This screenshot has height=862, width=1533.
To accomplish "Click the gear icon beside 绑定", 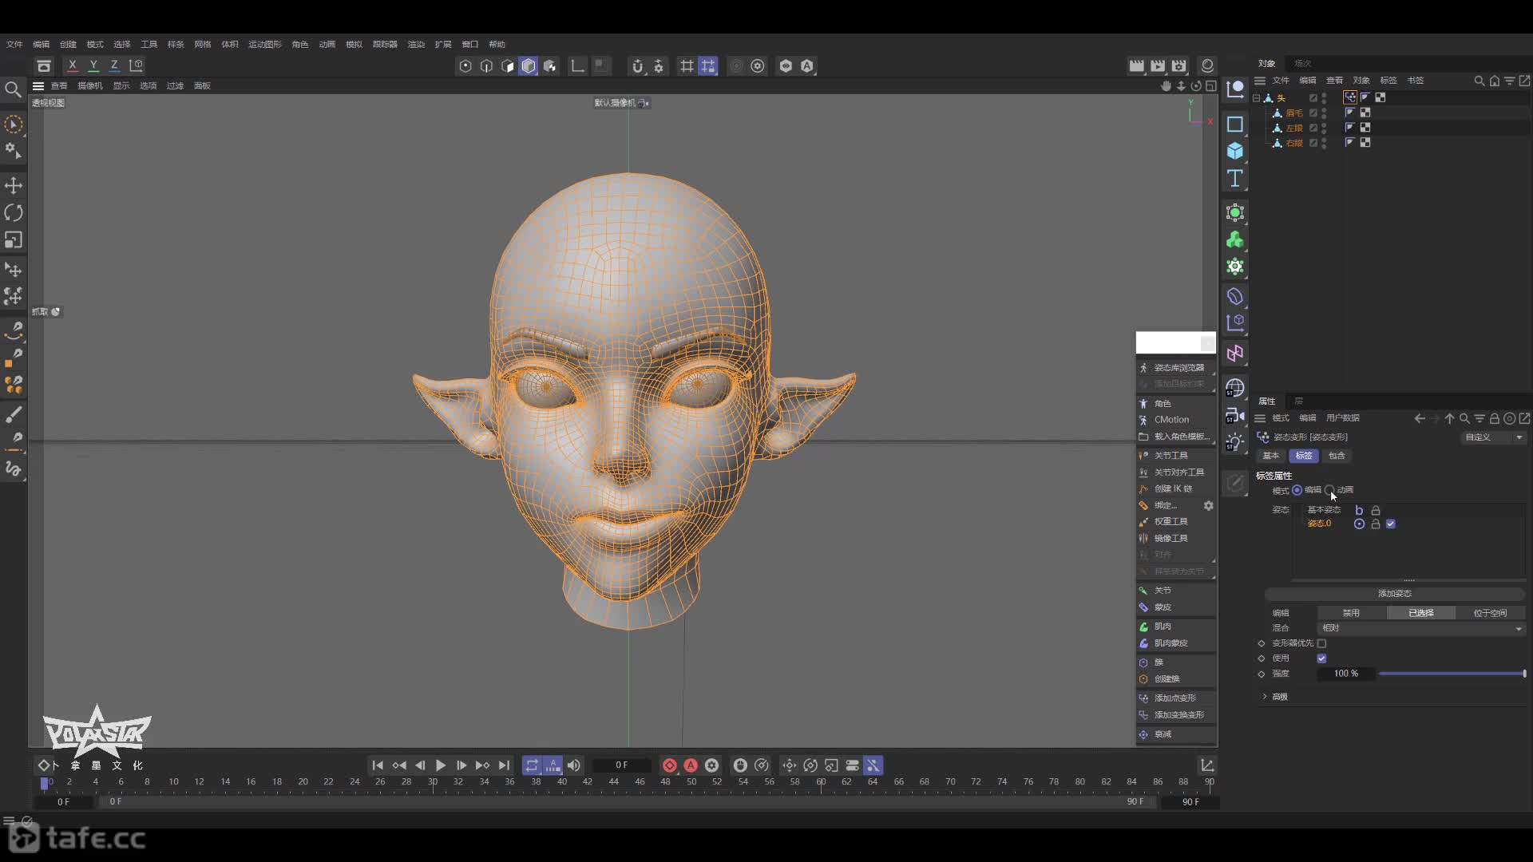I will pyautogui.click(x=1208, y=505).
